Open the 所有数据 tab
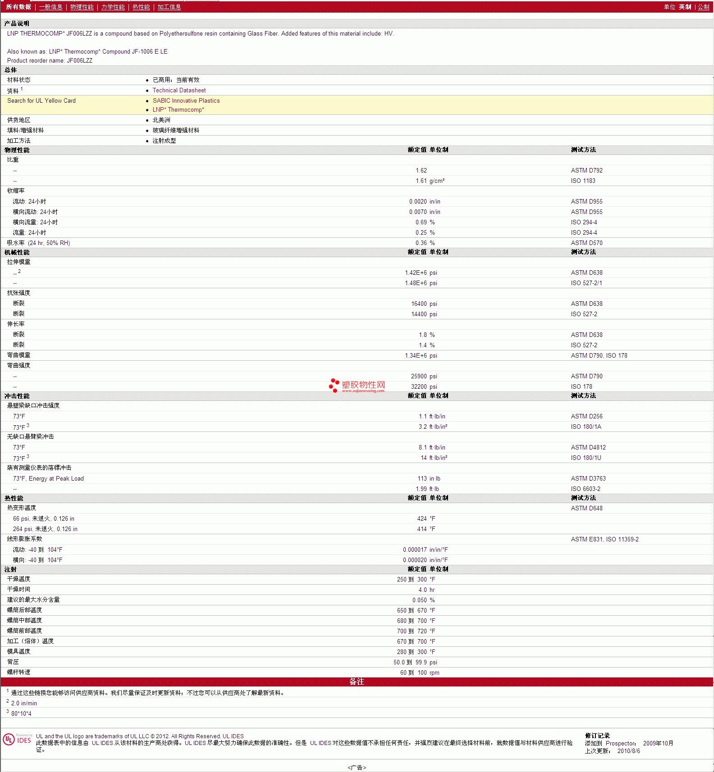Viewport: 714px width, 772px height. pyautogui.click(x=18, y=7)
